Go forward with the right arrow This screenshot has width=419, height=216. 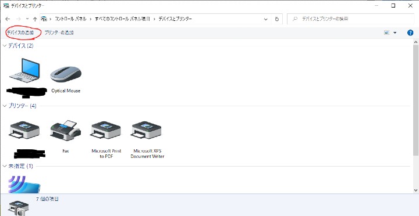[19, 19]
